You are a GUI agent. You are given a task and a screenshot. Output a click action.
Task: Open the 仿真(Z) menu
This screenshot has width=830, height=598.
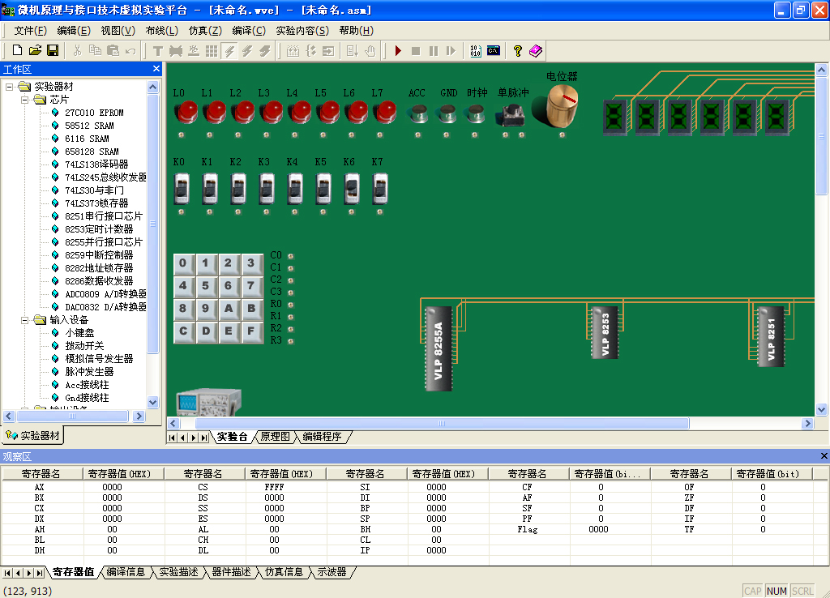pos(204,30)
